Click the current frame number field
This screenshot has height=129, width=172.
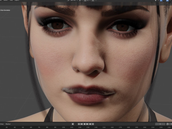click(x=160, y=124)
